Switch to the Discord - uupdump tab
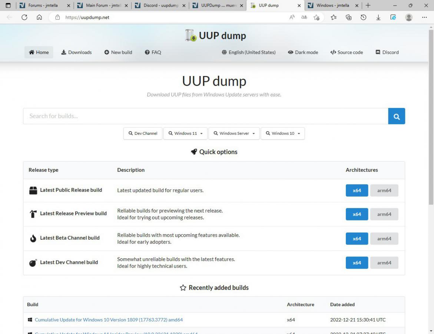Screen dimensions: 434x334 pyautogui.click(x=160, y=6)
